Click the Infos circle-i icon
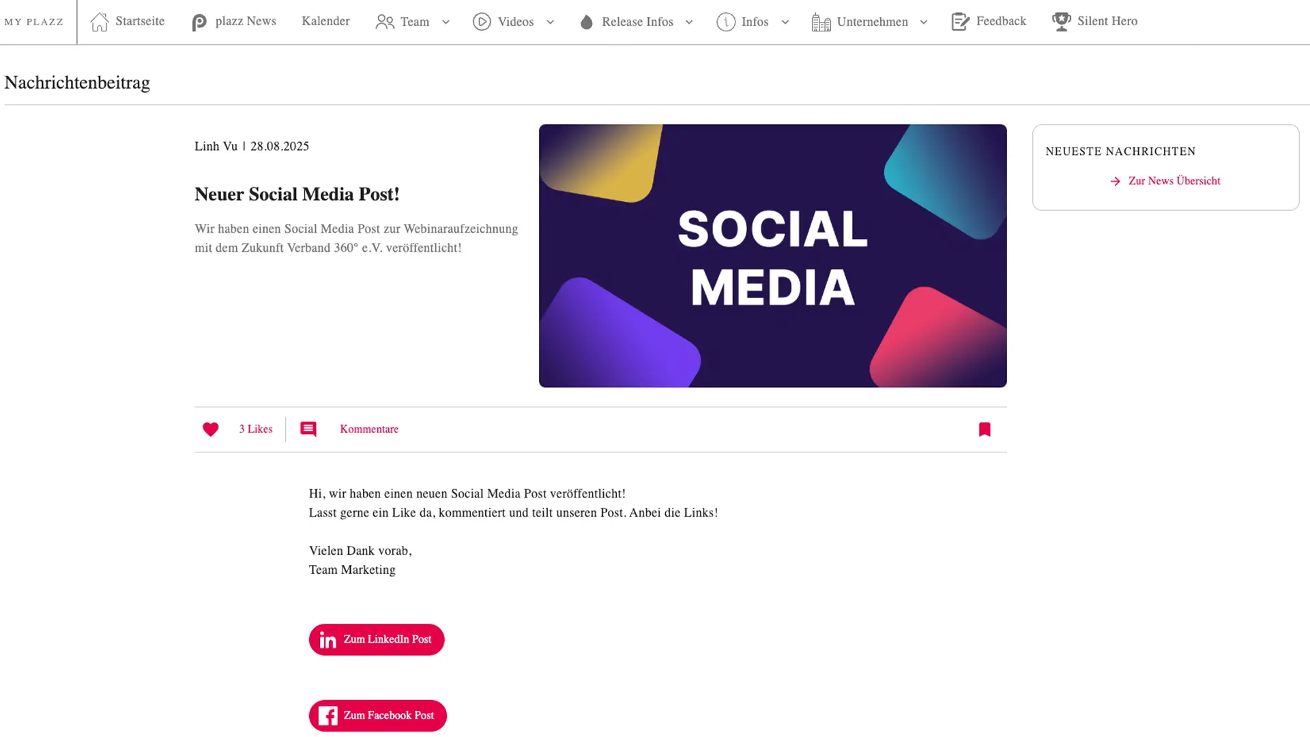This screenshot has height=737, width=1310. click(726, 22)
